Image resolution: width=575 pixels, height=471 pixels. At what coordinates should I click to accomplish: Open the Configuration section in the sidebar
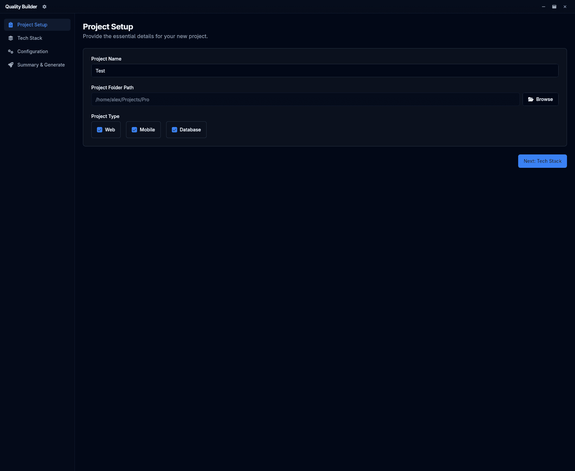(x=33, y=51)
